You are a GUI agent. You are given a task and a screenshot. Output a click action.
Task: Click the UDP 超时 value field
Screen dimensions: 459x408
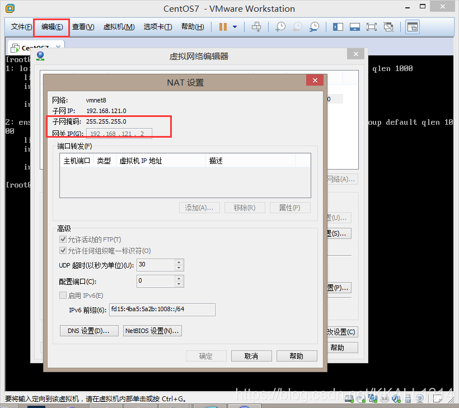tap(156, 265)
